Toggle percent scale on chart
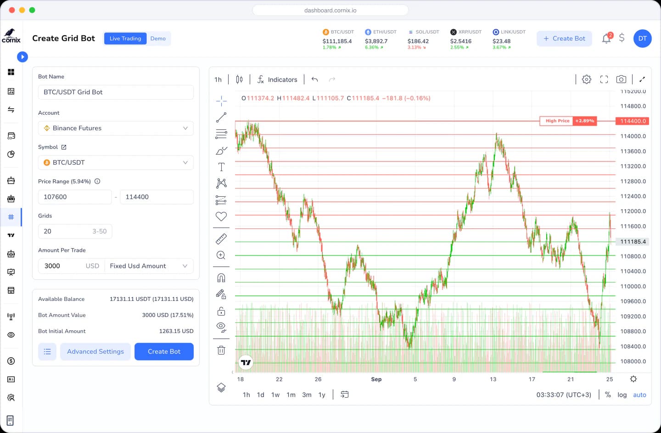Screen dimensions: 661x433 608,394
